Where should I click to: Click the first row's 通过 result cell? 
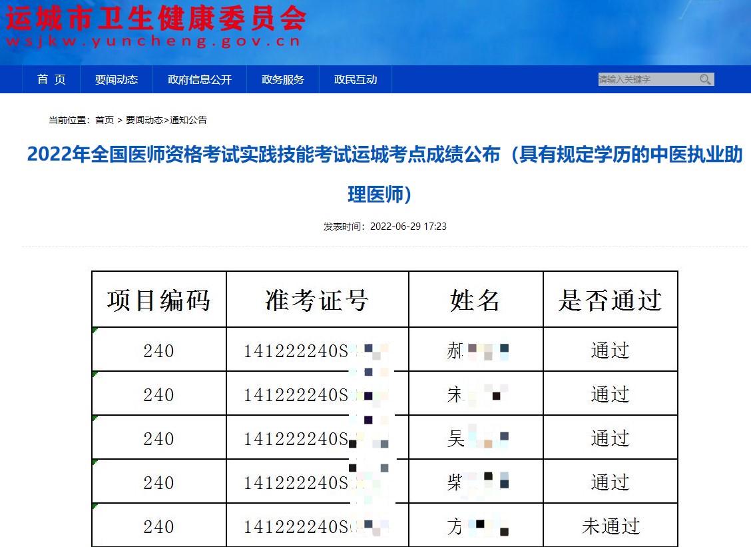(610, 350)
